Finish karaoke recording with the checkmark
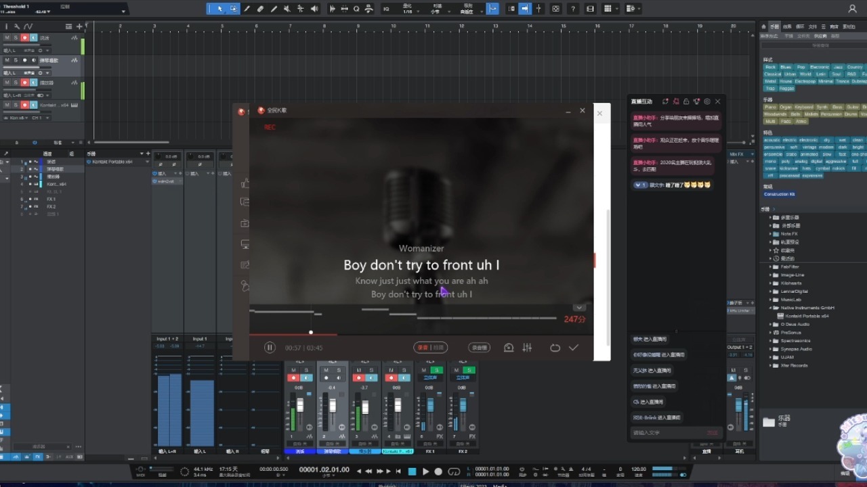The height and width of the screenshot is (487, 867). pyautogui.click(x=574, y=348)
